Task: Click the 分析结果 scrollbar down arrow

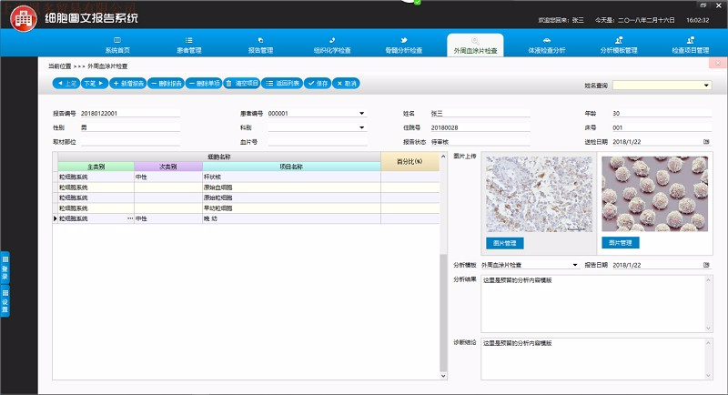Action: point(709,329)
